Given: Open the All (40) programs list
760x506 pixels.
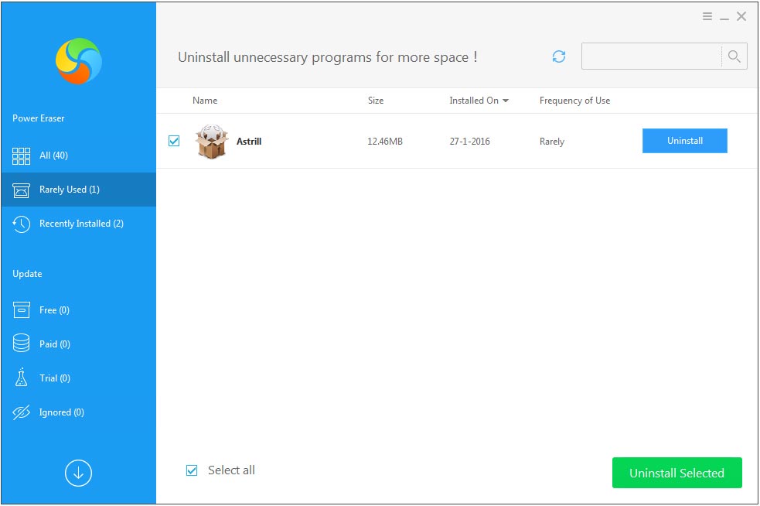Looking at the screenshot, I should click(x=79, y=156).
